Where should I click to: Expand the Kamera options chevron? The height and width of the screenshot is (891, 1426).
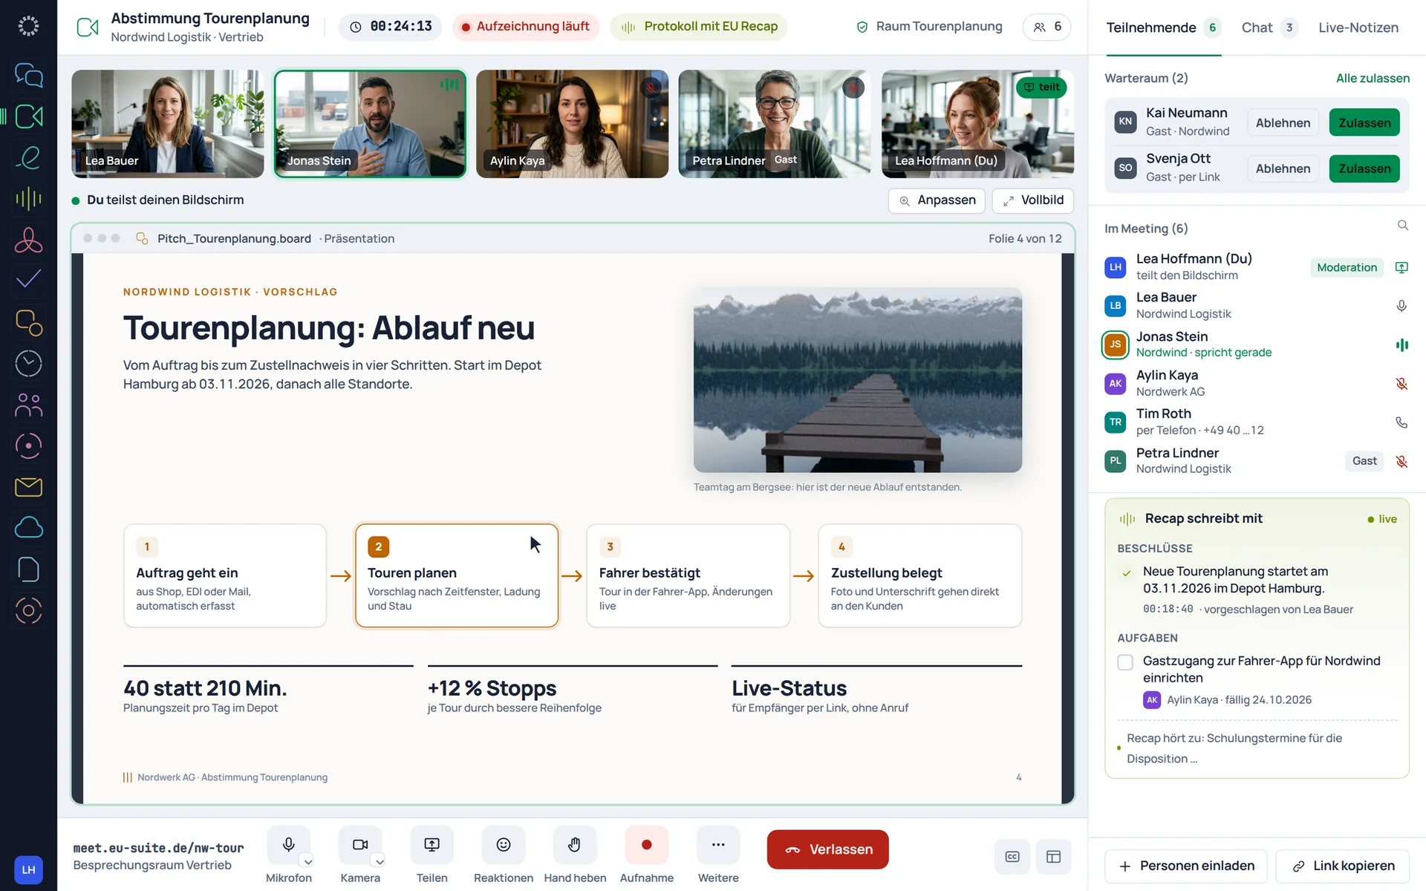(379, 861)
